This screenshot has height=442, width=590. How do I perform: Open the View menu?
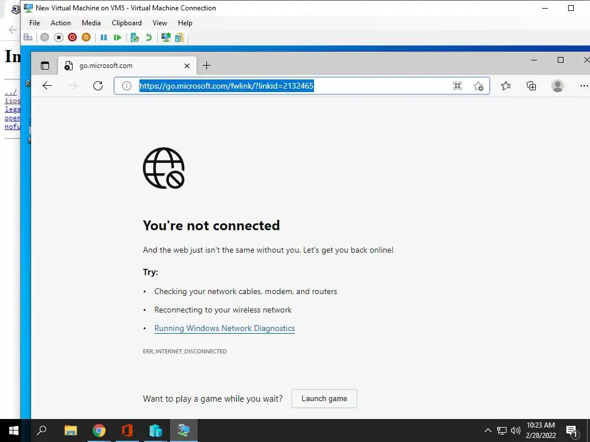160,23
